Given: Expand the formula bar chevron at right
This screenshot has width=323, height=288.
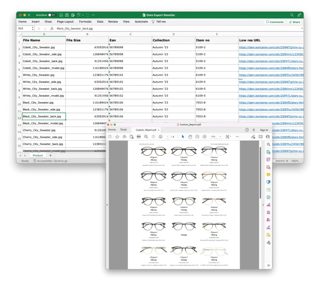Looking at the screenshot, I should [302, 29].
